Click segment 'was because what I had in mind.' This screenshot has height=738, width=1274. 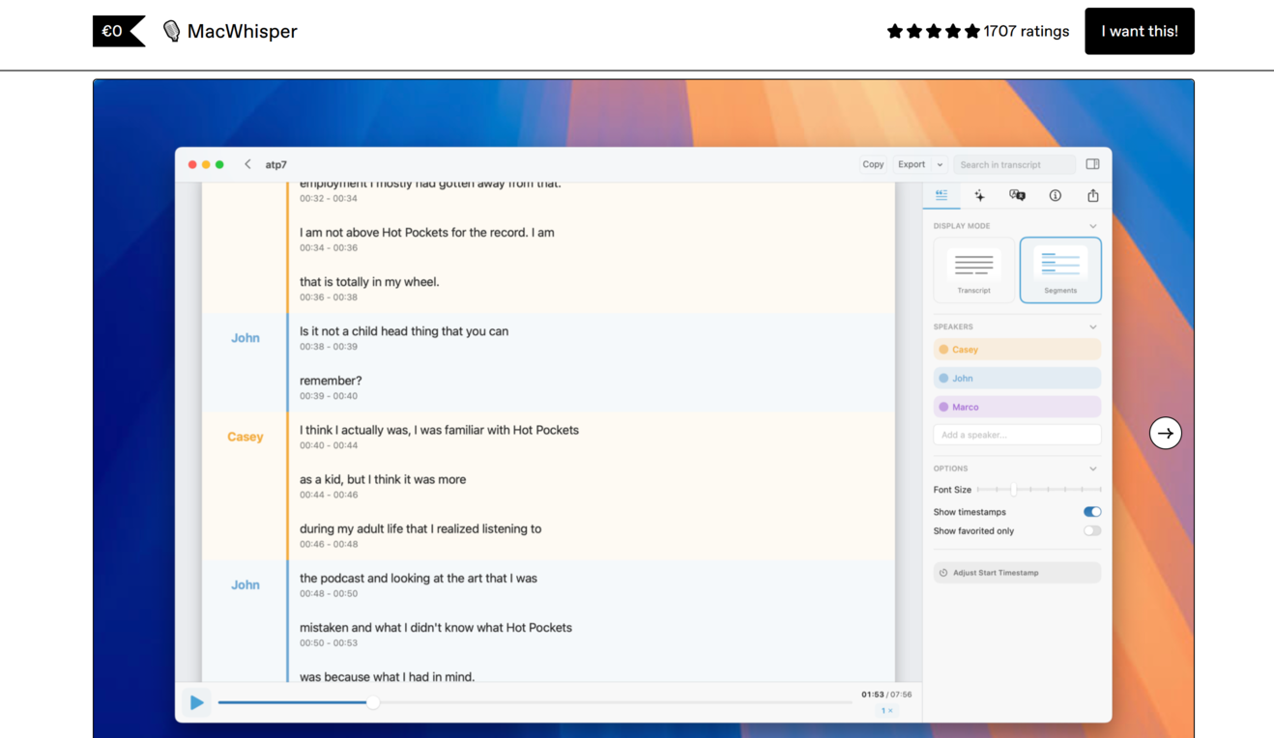click(x=387, y=676)
